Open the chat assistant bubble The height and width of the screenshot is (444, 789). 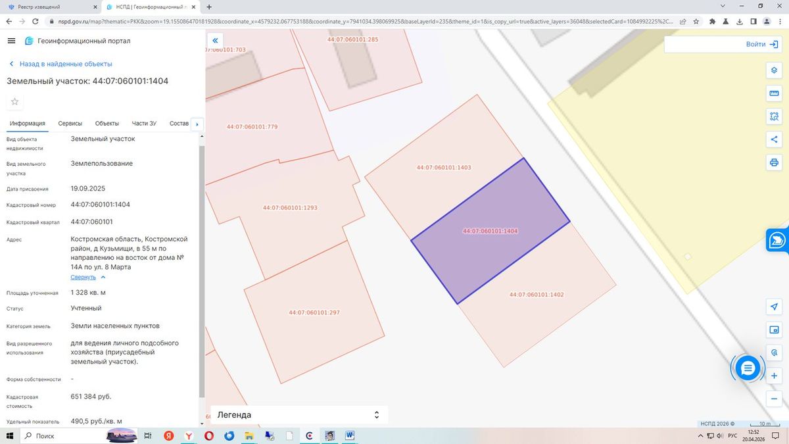[748, 368]
